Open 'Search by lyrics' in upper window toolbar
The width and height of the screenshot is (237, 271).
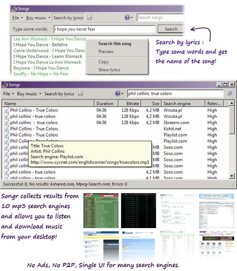point(68,17)
